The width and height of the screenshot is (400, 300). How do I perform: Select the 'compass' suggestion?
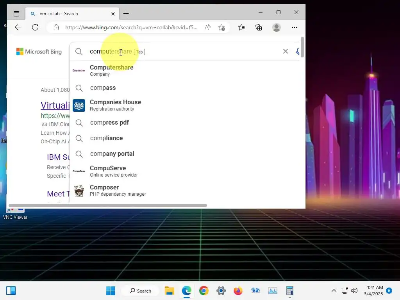pos(185,88)
